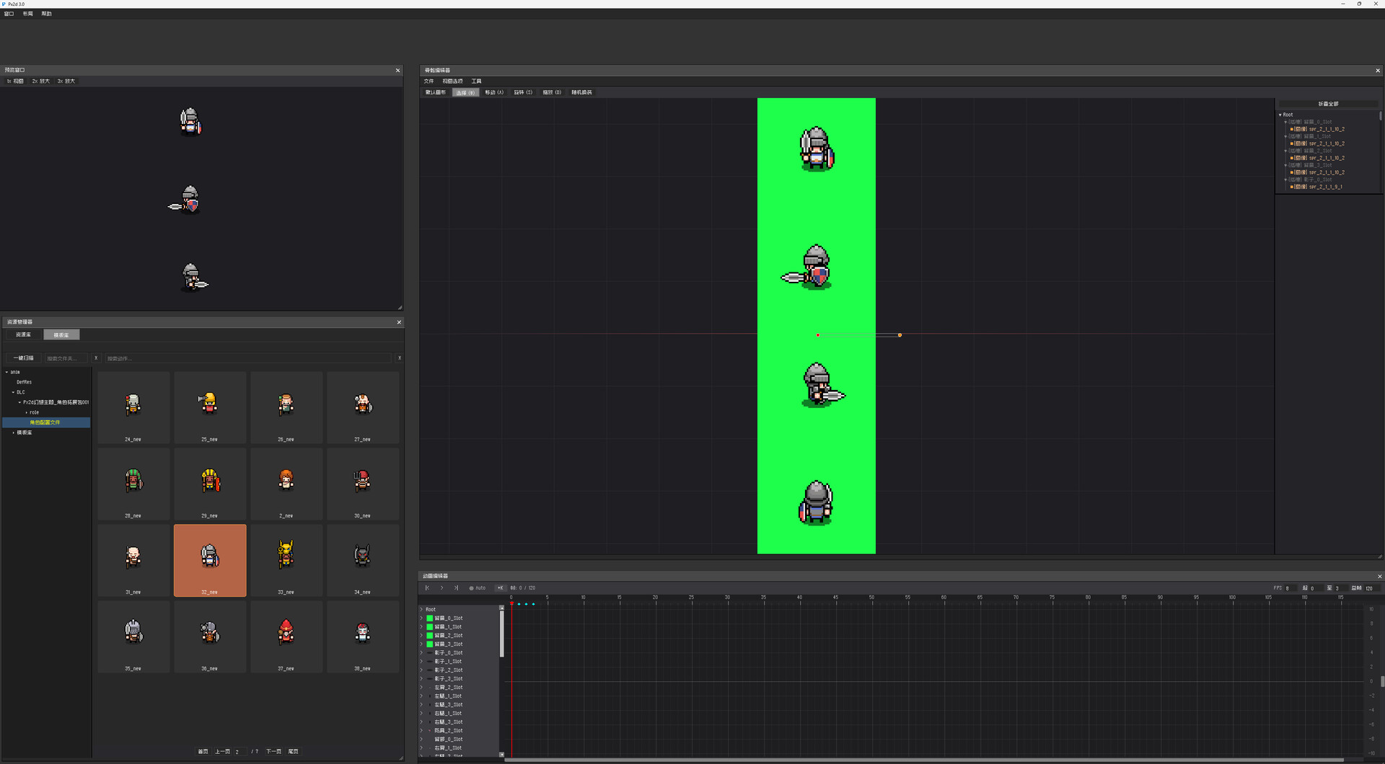The height and width of the screenshot is (764, 1385).
Task: Select the 33_new character thumbnail
Action: pos(286,560)
